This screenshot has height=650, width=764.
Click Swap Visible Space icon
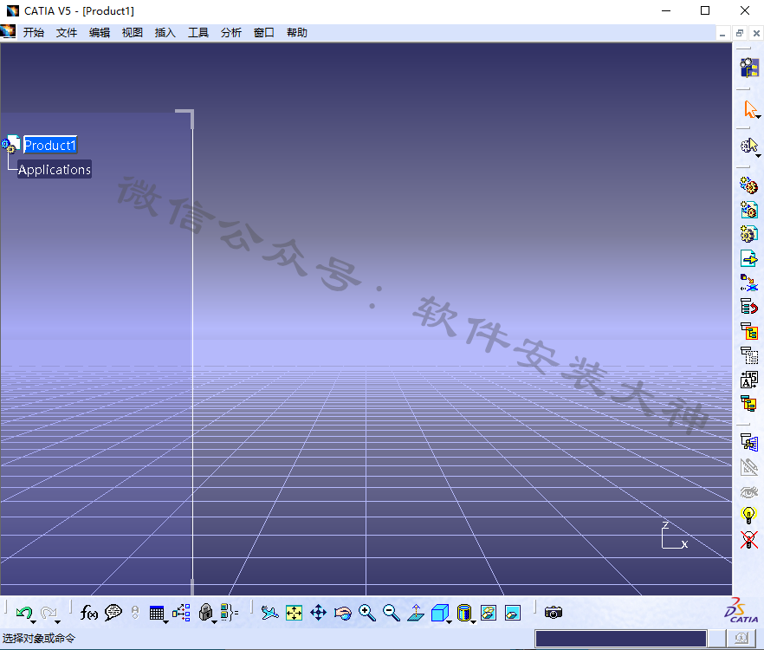[513, 613]
